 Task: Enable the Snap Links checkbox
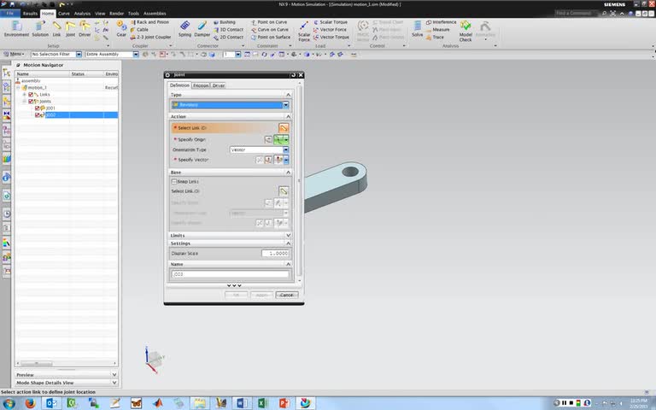[174, 181]
